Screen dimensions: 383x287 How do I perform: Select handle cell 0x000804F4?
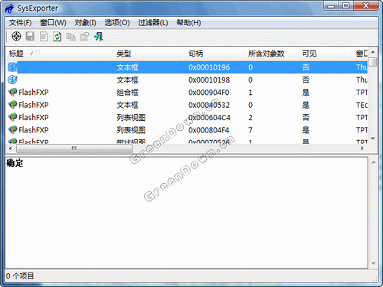tap(209, 130)
